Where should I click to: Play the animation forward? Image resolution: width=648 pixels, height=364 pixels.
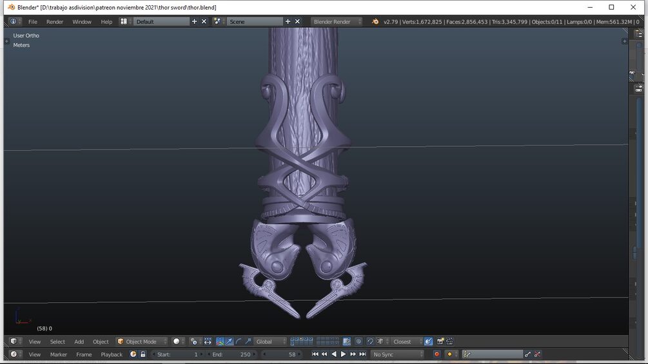(343, 354)
